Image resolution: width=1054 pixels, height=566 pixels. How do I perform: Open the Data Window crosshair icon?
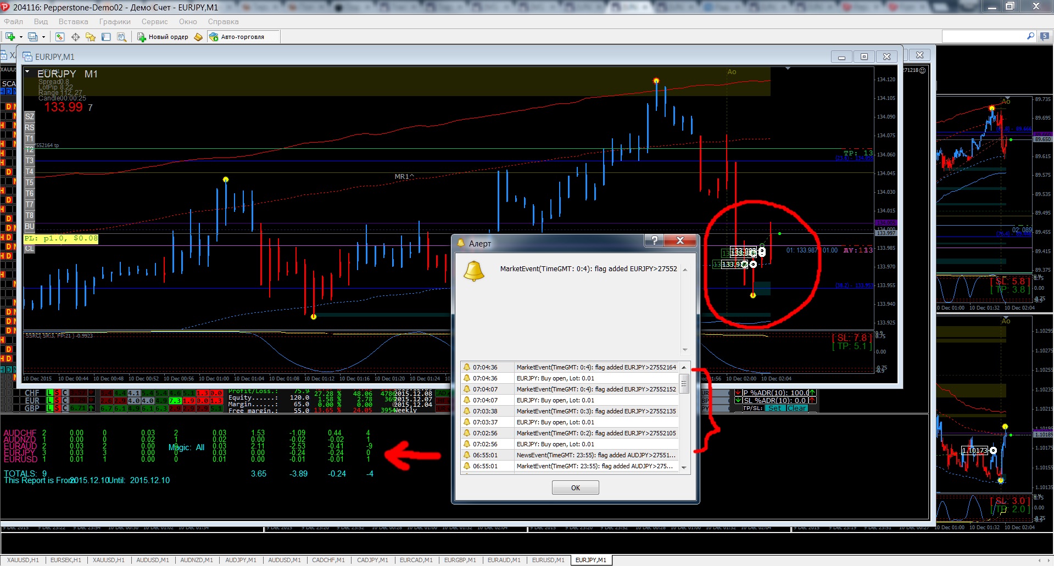click(x=75, y=37)
